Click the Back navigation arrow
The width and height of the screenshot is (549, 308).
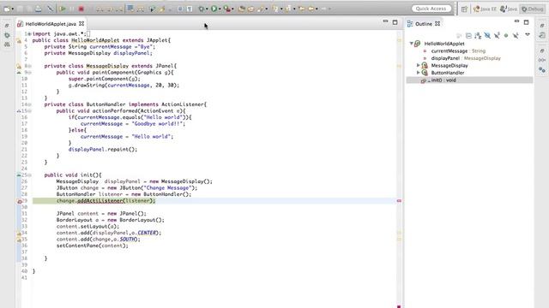coord(311,9)
